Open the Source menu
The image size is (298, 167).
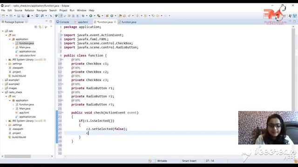[18, 10]
